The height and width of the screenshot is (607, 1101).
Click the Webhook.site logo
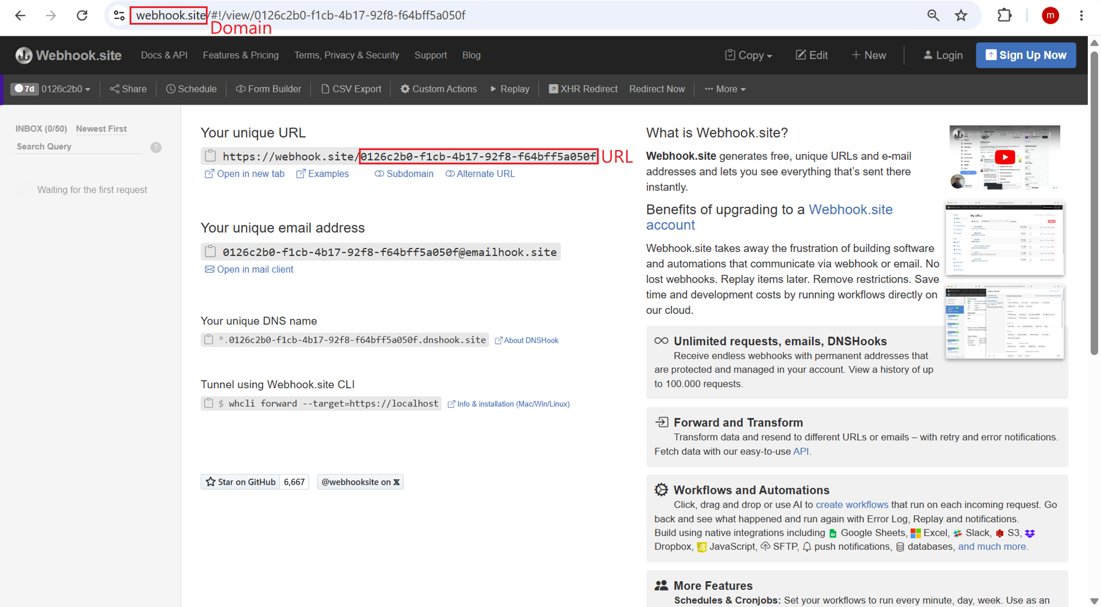click(x=69, y=55)
